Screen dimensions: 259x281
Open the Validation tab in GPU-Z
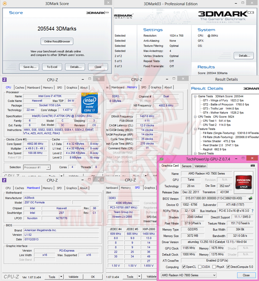point(200,166)
